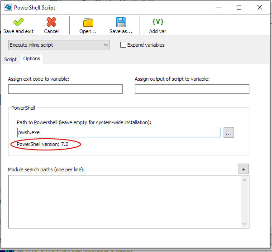This screenshot has width=272, height=252.
Task: Click the scroll down arrow in module paths box
Action: [x=245, y=224]
